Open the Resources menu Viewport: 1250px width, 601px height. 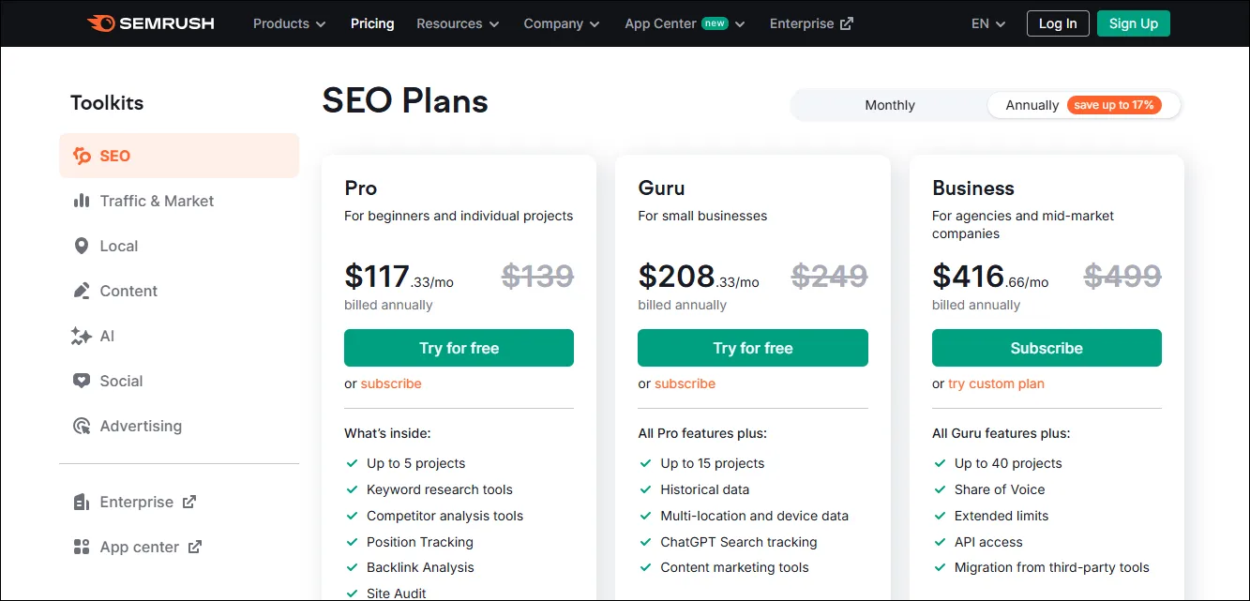[457, 23]
